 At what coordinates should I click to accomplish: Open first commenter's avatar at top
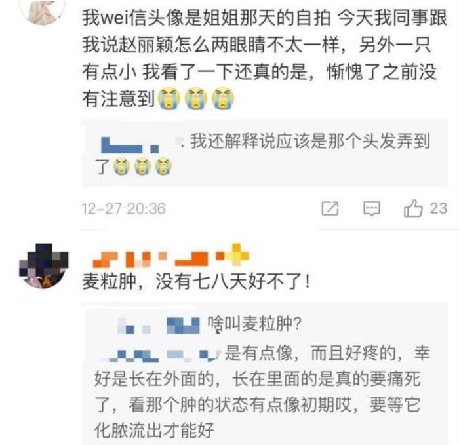[43, 10]
